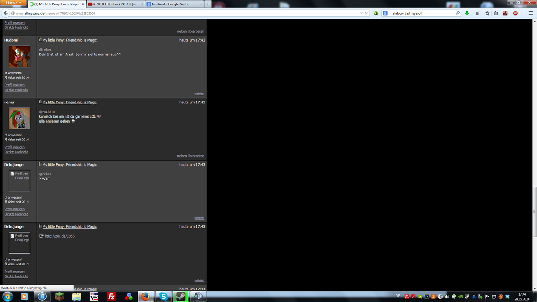Open thread title link in Hudomi's post
Image resolution: width=537 pixels, height=302 pixels.
pos(69,40)
